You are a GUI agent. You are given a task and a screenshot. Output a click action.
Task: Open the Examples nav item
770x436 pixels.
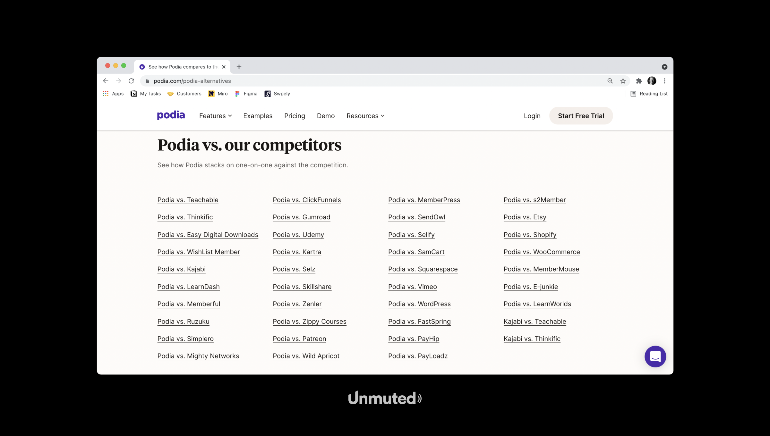tap(258, 116)
